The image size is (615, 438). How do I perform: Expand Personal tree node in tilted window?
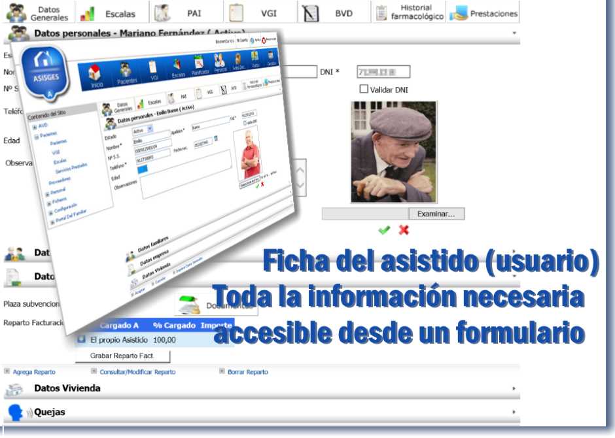tap(48, 194)
